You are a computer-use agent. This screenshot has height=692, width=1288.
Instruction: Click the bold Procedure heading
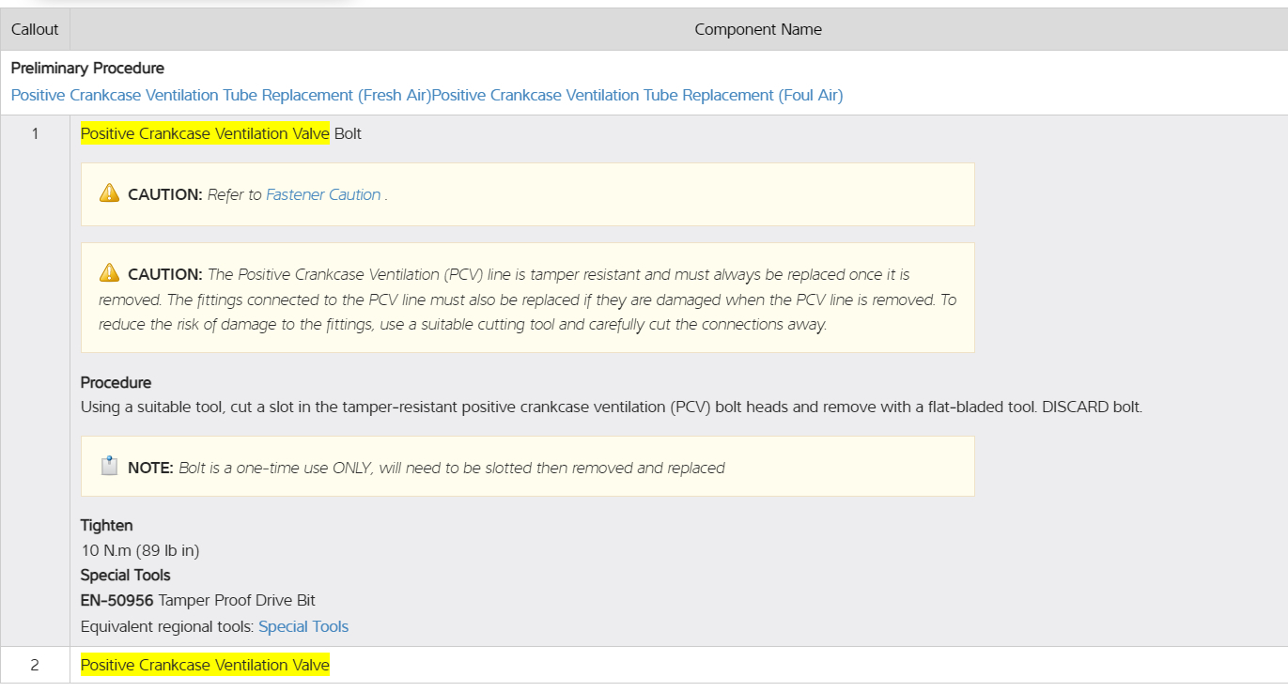(x=116, y=383)
